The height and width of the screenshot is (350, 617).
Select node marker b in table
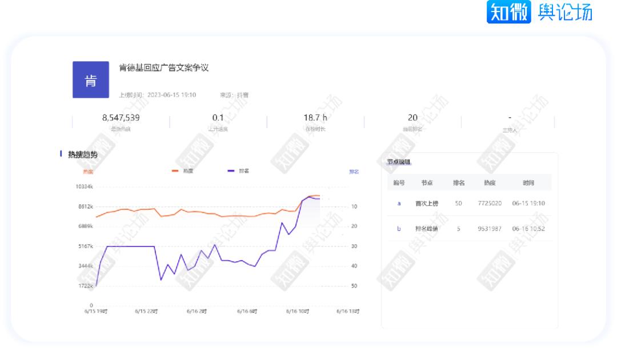pos(399,229)
